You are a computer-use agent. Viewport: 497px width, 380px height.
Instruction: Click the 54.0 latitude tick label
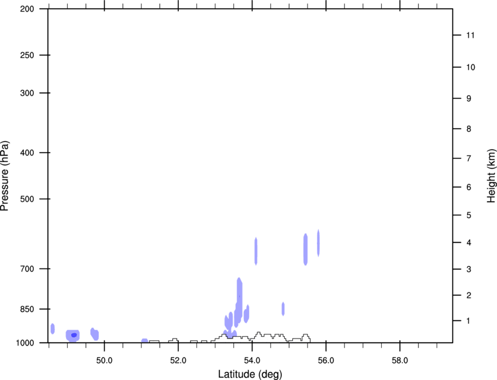(x=252, y=361)
